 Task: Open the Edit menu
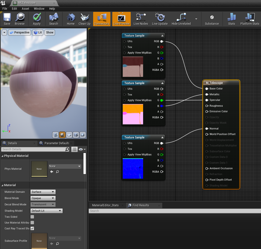click(14, 9)
